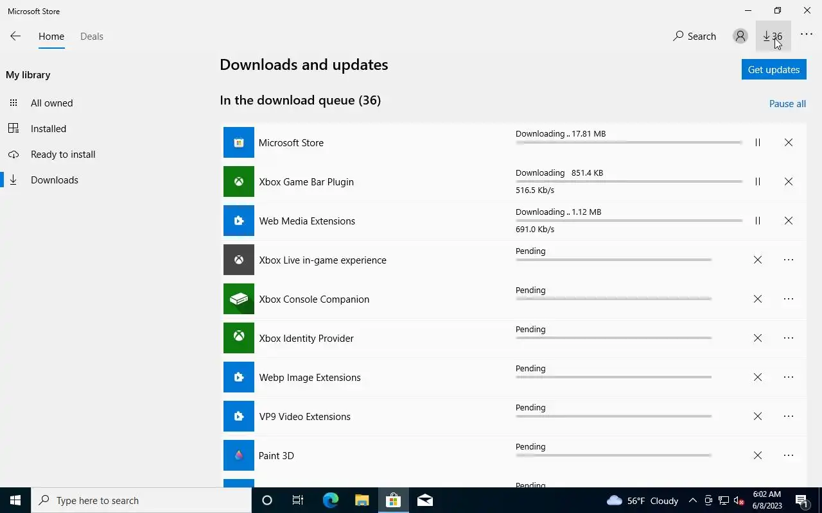Open File Explorer from the taskbar
This screenshot has width=822, height=513.
pyautogui.click(x=362, y=500)
